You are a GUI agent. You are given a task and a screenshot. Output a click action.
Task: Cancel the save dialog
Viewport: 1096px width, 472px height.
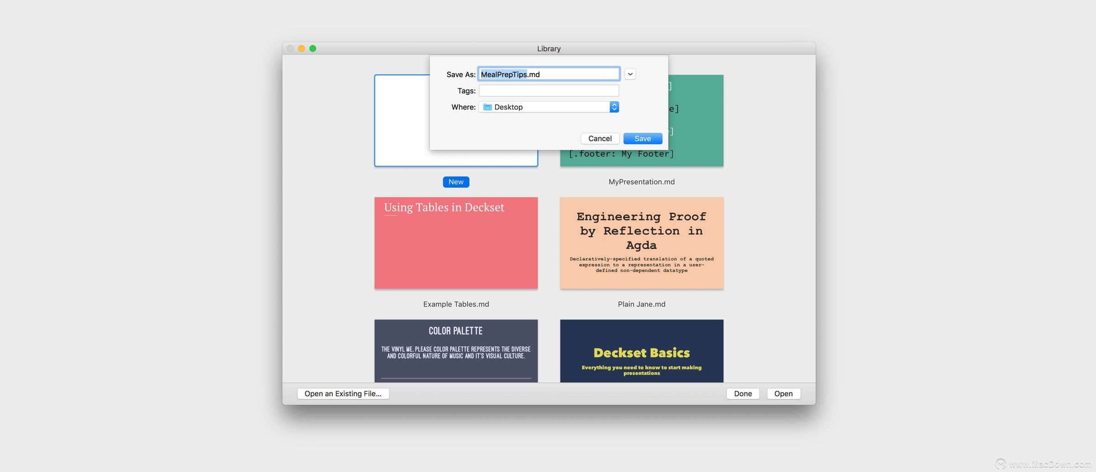[600, 138]
